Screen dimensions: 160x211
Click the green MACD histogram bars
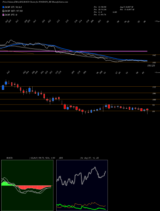tap(7, 184)
